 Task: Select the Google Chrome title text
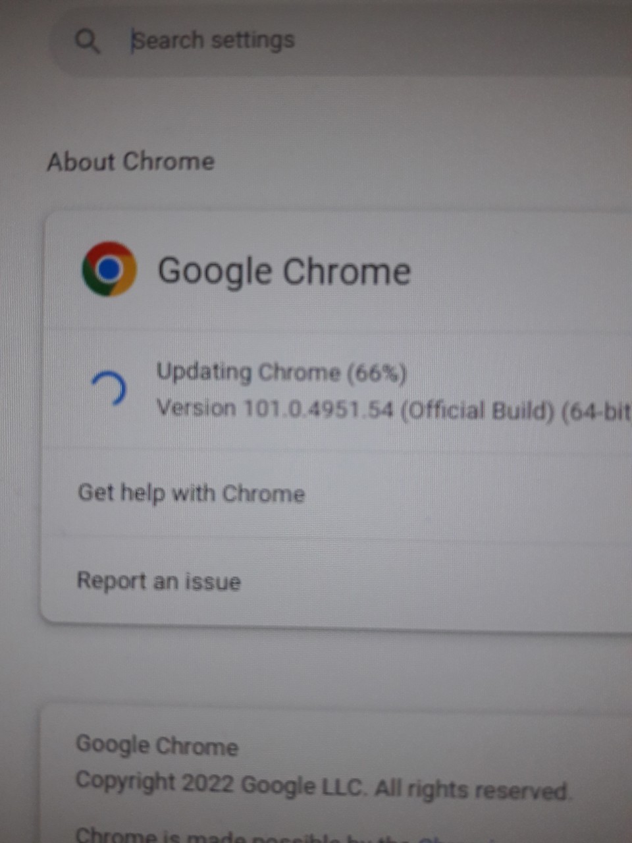(284, 271)
